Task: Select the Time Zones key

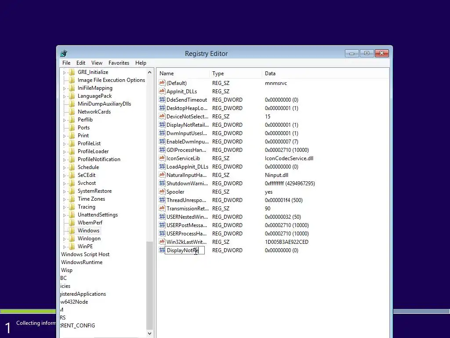Action: 91,199
